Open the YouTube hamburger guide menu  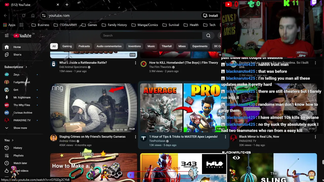(7, 36)
